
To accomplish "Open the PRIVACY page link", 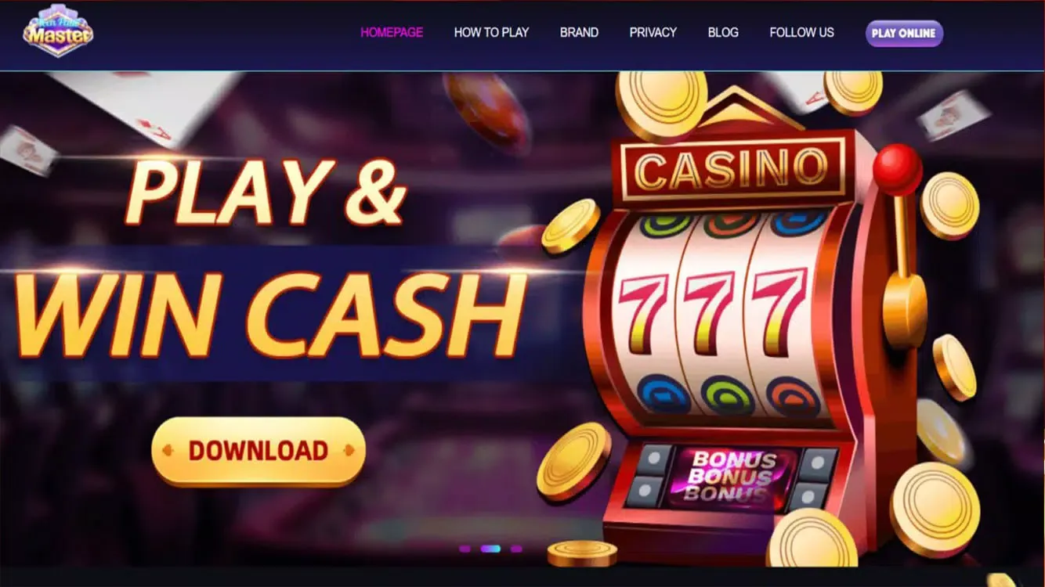I will (653, 33).
